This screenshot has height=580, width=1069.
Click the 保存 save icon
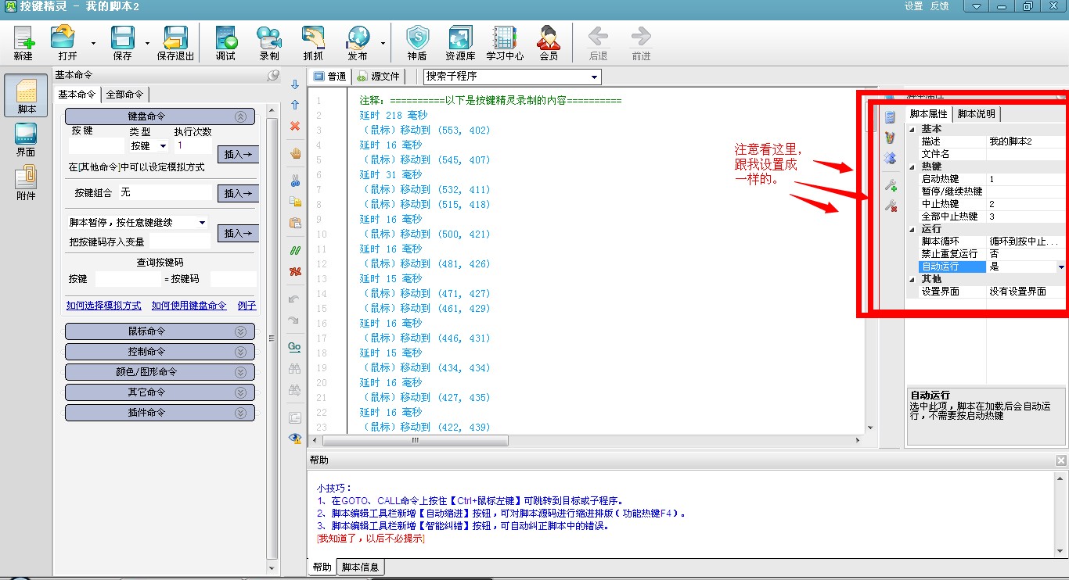[122, 38]
